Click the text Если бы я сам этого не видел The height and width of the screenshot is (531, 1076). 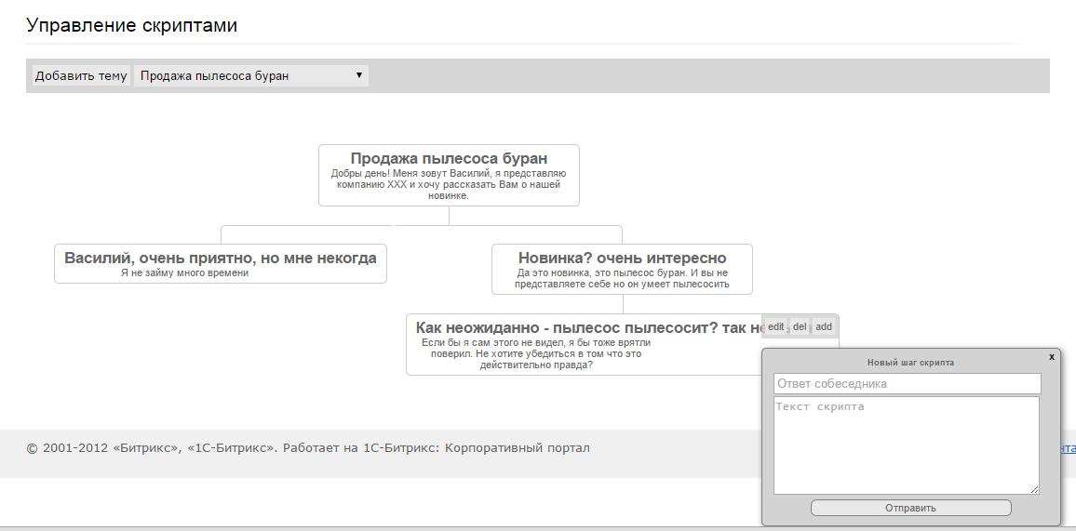click(536, 354)
